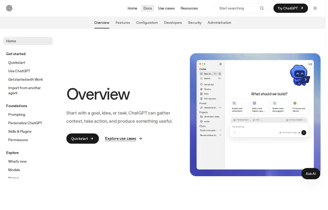Open the Ask AI floating button
The height and width of the screenshot is (210, 328).
click(x=311, y=174)
